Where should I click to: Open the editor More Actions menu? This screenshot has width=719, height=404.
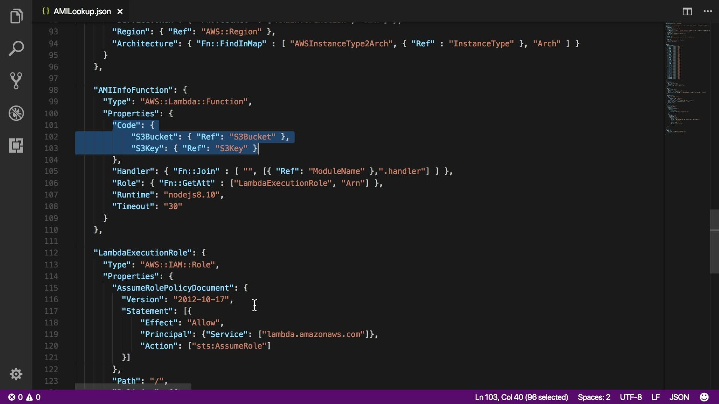[708, 12]
